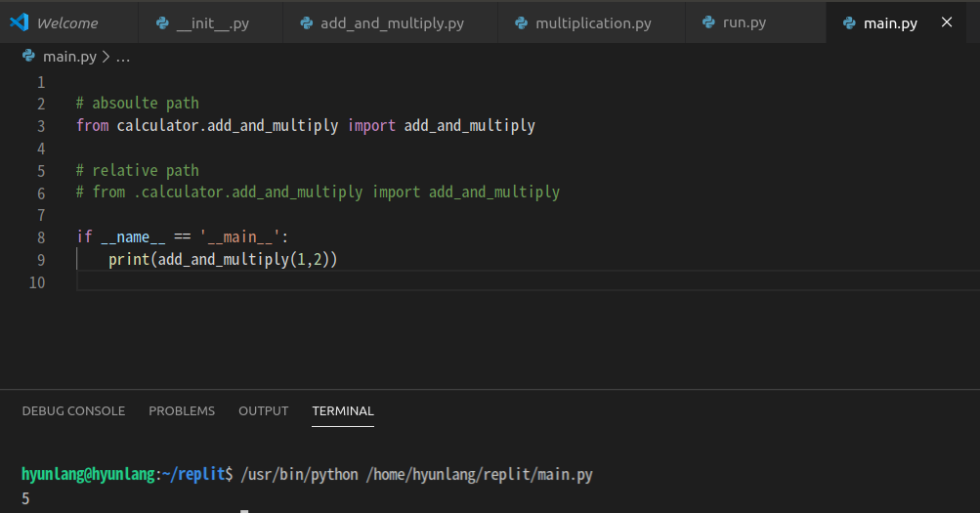The height and width of the screenshot is (513, 980).
Task: Click the output '5' in terminal
Action: click(25, 498)
